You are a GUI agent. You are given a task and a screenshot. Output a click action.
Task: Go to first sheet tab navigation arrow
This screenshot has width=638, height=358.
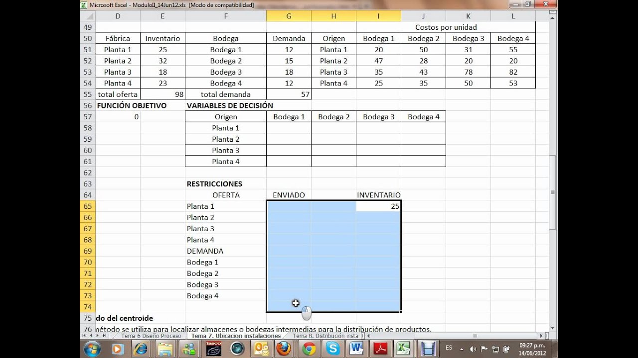[84, 336]
